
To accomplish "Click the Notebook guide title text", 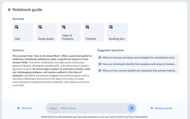I will click(27, 10).
